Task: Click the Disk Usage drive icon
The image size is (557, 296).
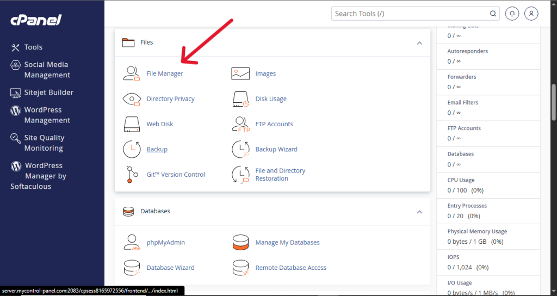Action: pyautogui.click(x=240, y=99)
